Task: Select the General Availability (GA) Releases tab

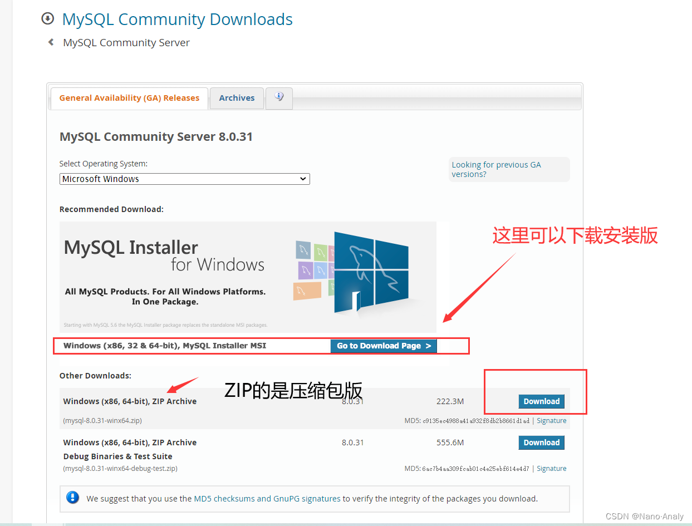Action: 129,97
